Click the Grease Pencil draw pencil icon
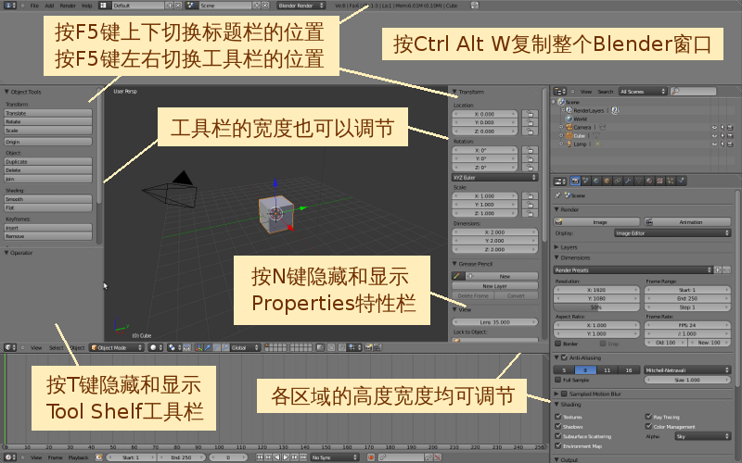This screenshot has height=463, width=742. click(457, 276)
